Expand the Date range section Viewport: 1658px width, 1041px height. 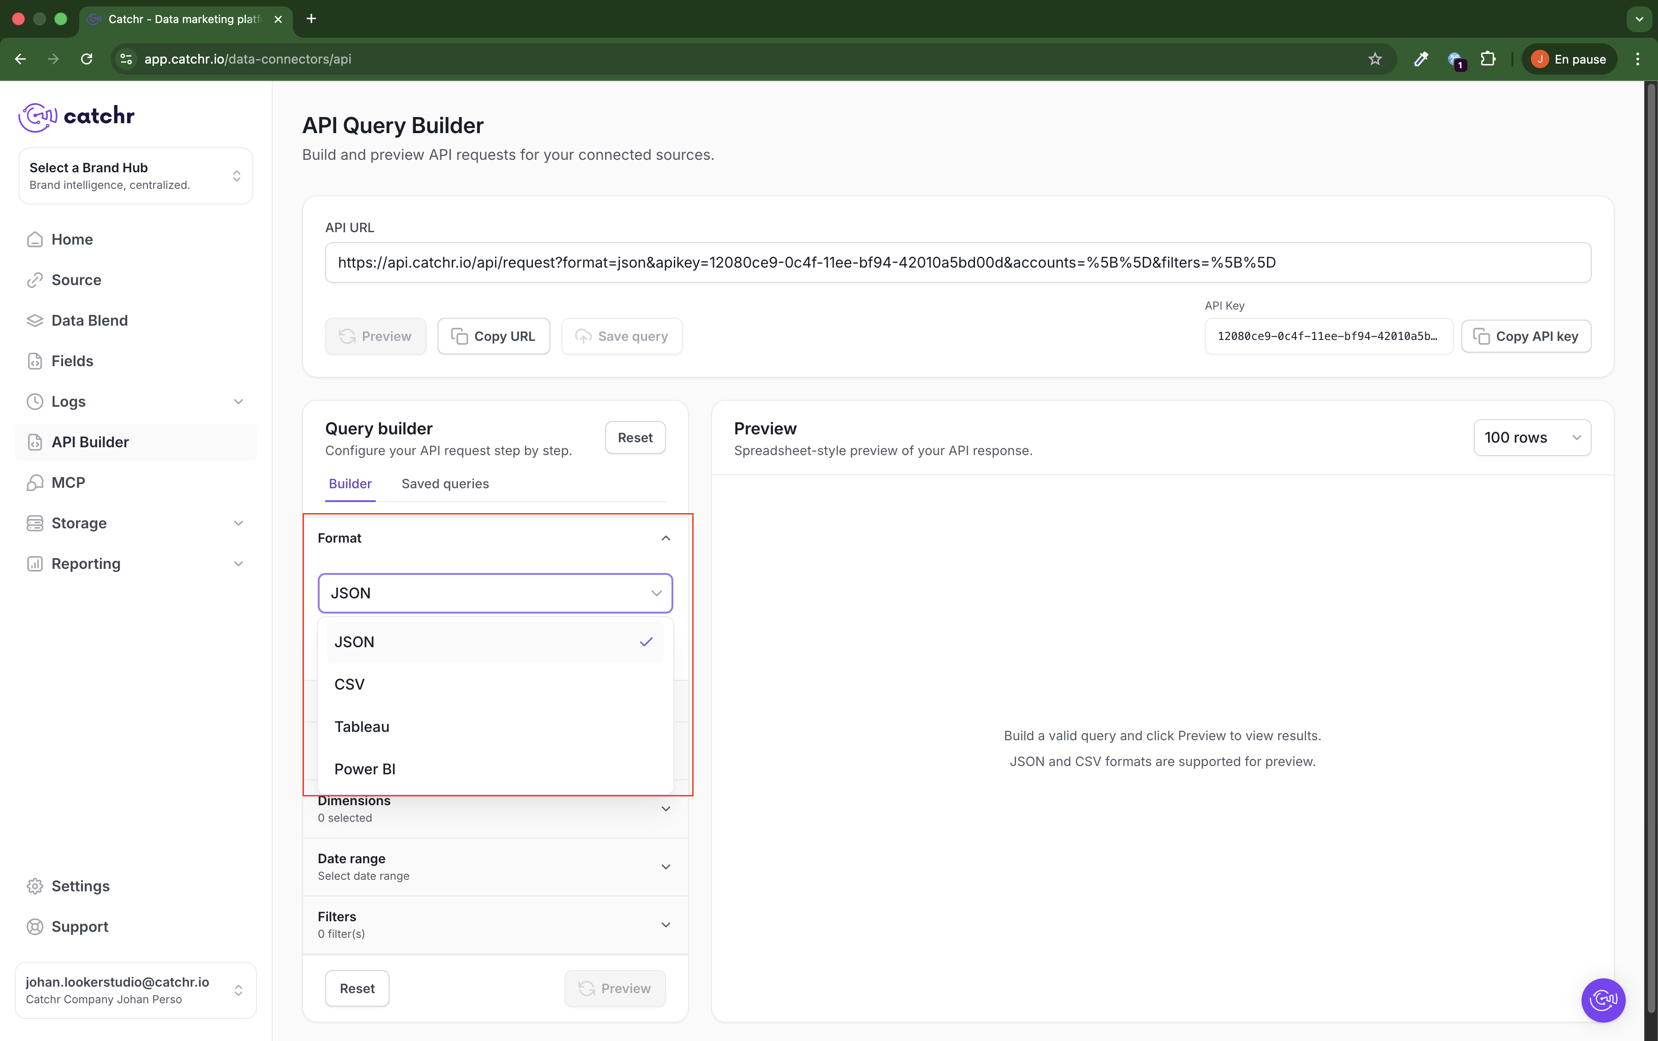(x=666, y=867)
